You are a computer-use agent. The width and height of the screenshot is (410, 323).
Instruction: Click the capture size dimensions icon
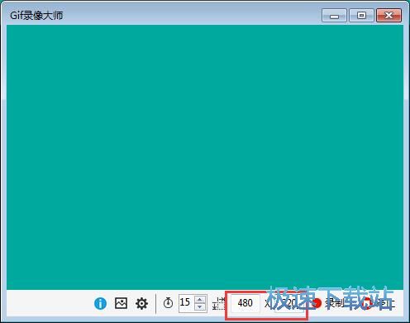[219, 303]
